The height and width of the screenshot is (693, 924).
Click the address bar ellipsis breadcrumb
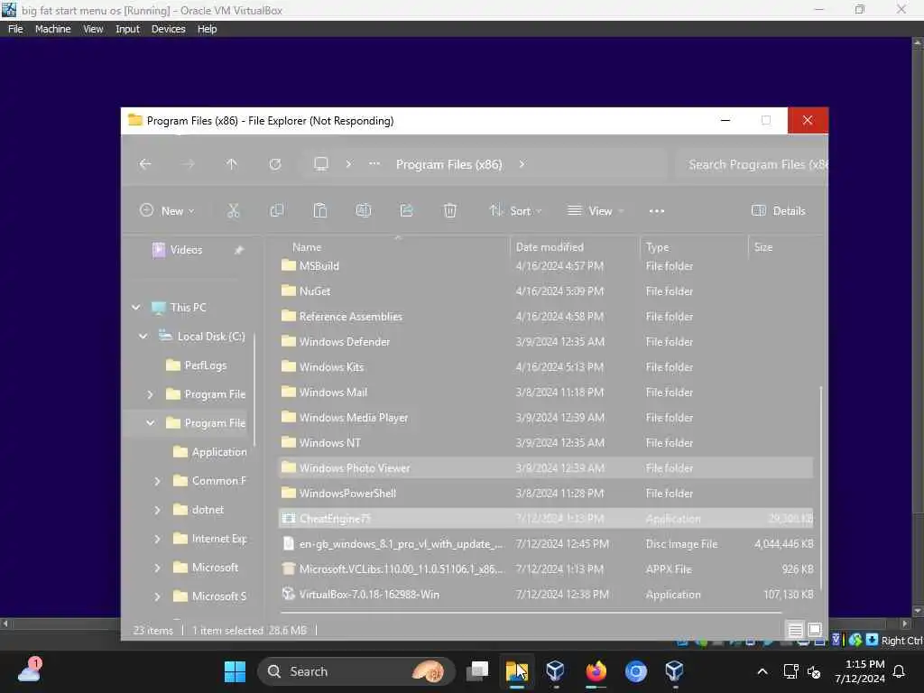(x=374, y=164)
